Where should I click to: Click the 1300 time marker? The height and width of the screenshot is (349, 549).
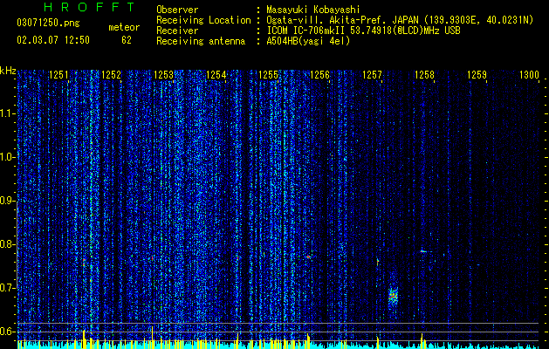529,75
